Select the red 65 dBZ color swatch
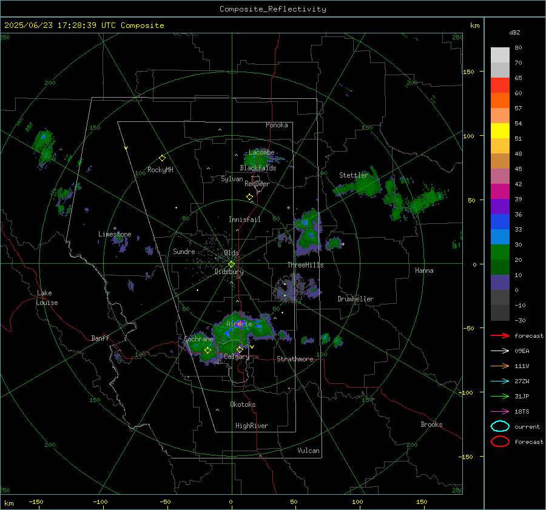Screen dimensions: 546x510 [500, 86]
